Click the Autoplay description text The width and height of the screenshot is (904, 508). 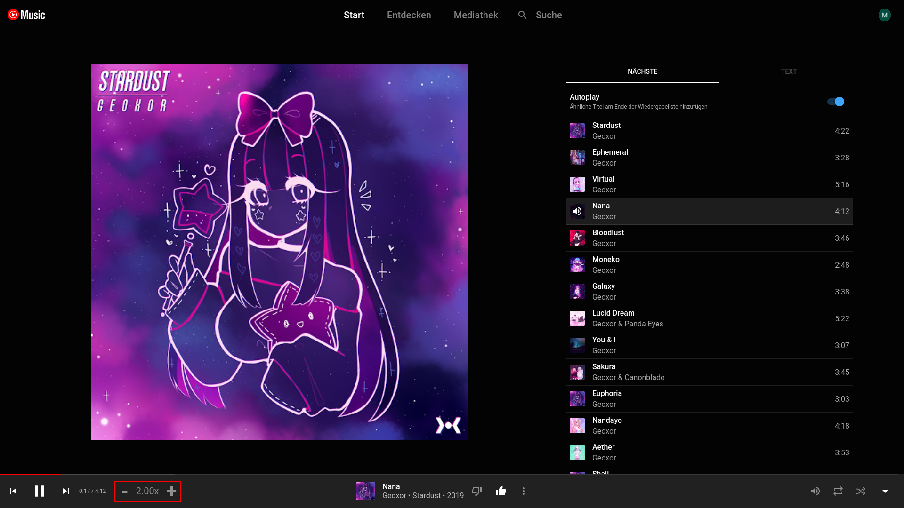[638, 107]
